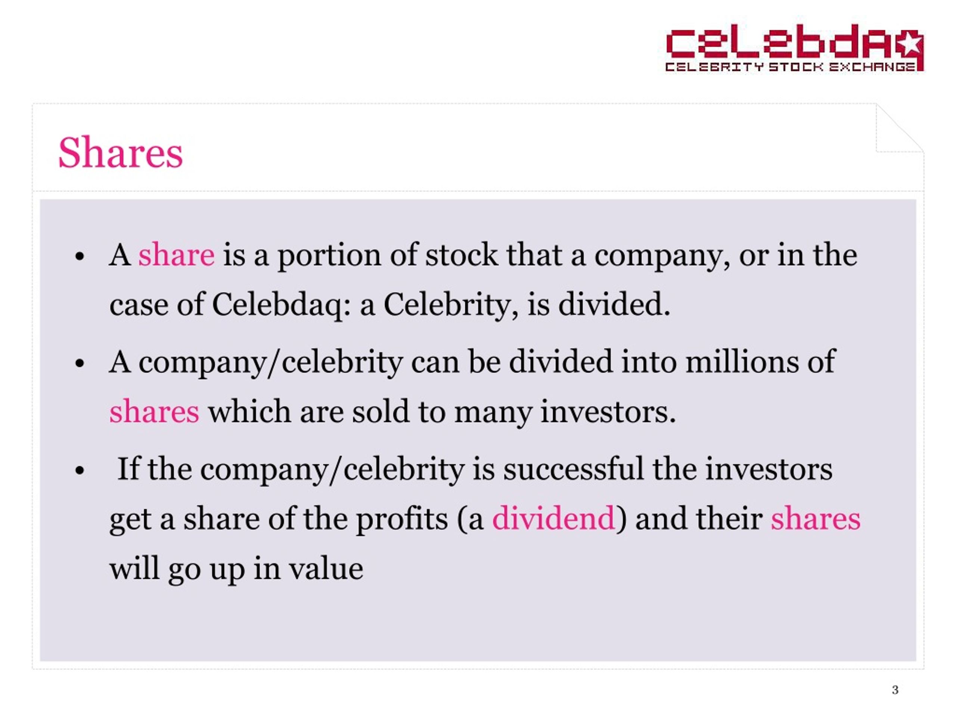Click the word profits in third bullet
This screenshot has width=956, height=717.
(x=402, y=519)
